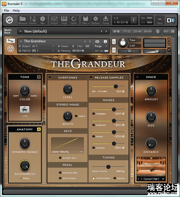Expand the TONE panel arrow

(x=39, y=77)
